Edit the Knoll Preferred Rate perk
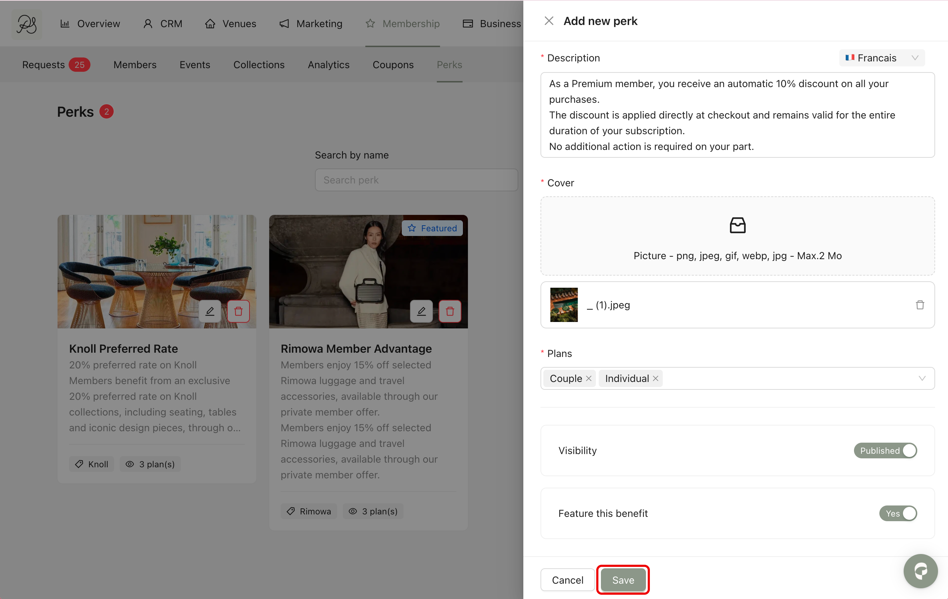The width and height of the screenshot is (948, 599). coord(210,311)
